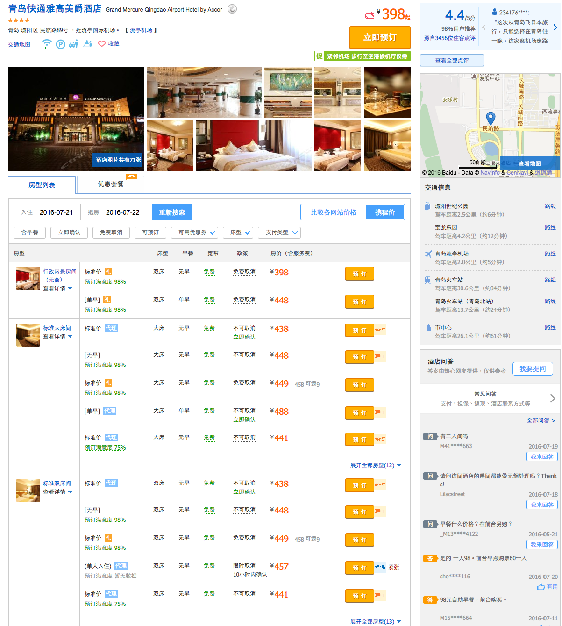Click the free WiFi amenity icon

[x=47, y=44]
